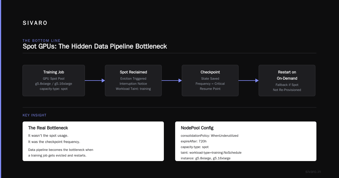Select 'expireAfter: 720h' line
Screen dimensions: 339x178
[x=194, y=141]
